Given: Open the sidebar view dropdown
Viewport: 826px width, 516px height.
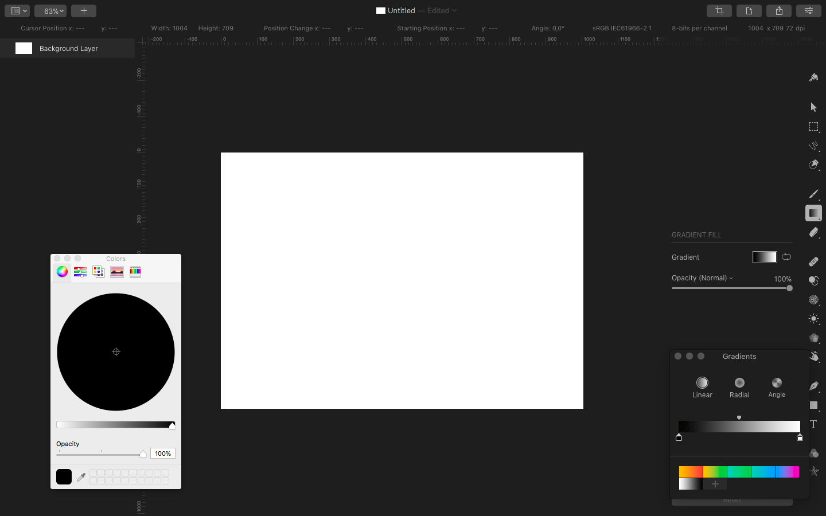Looking at the screenshot, I should [17, 11].
